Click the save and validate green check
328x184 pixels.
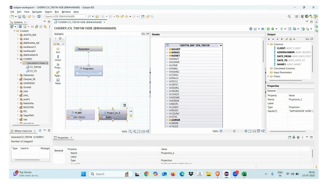pos(268,29)
